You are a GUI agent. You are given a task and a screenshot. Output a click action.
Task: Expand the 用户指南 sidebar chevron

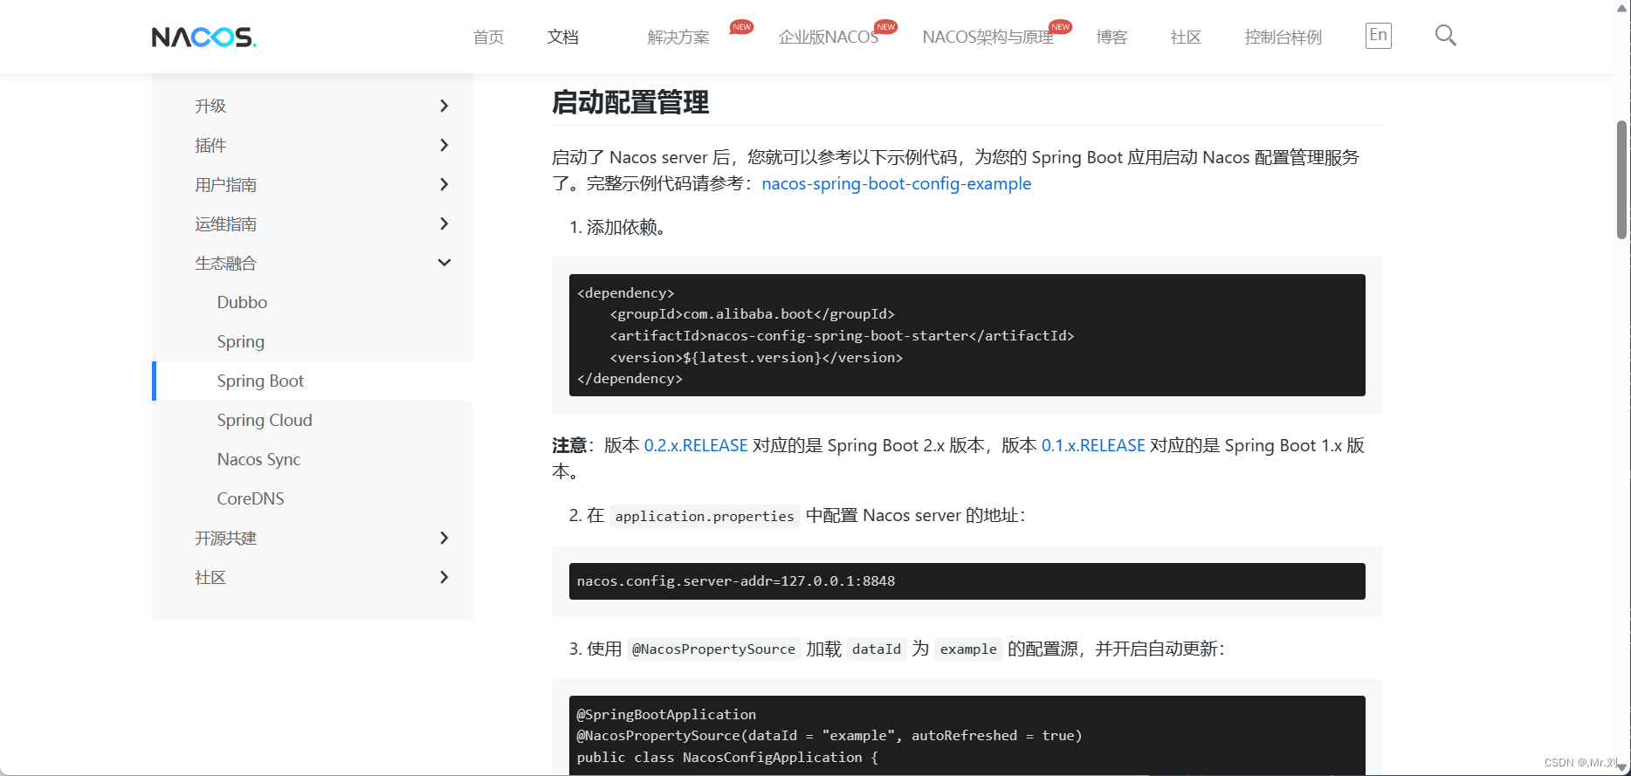tap(444, 184)
